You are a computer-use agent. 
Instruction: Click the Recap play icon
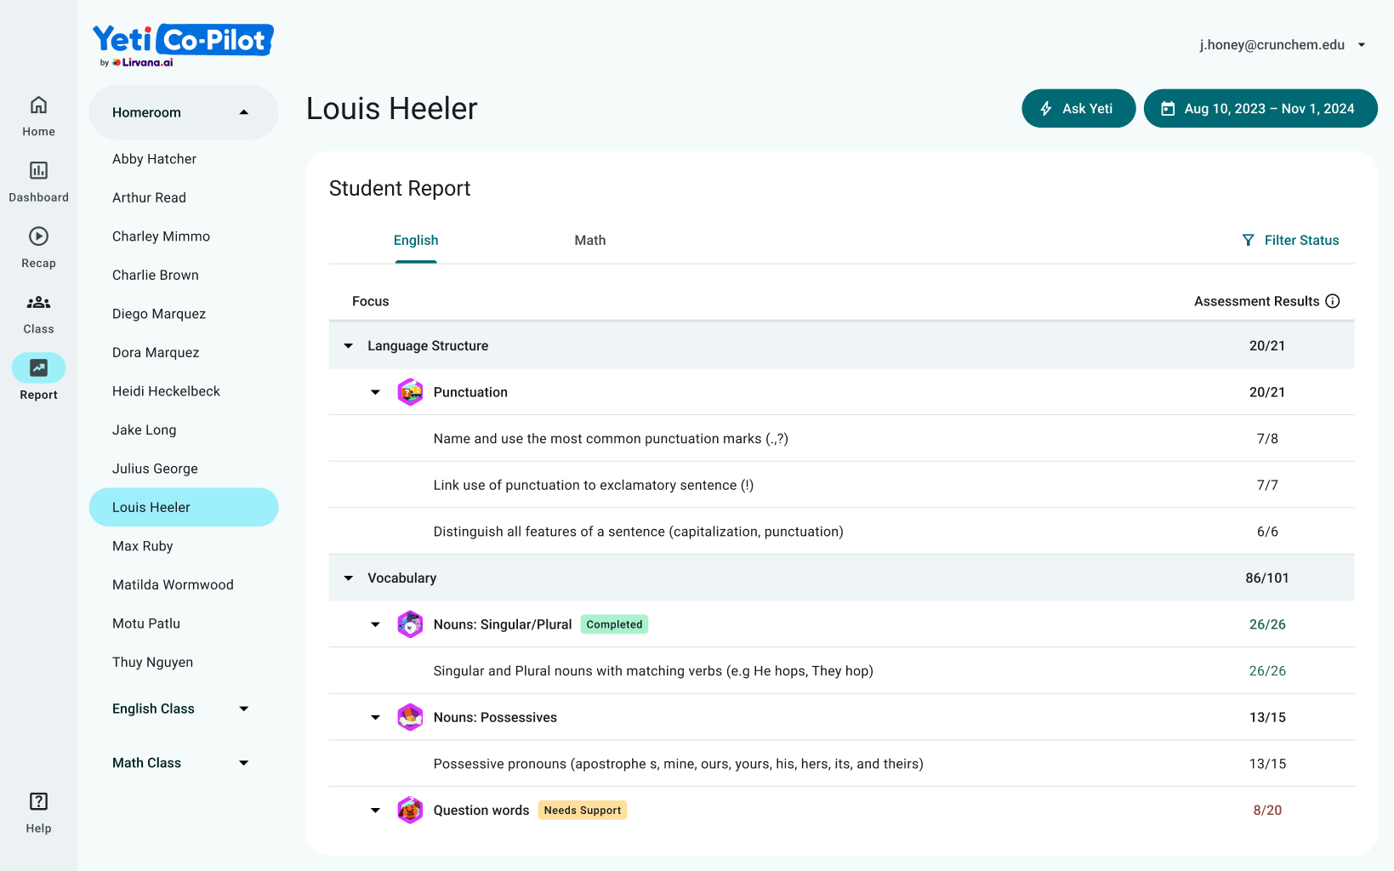[38, 236]
